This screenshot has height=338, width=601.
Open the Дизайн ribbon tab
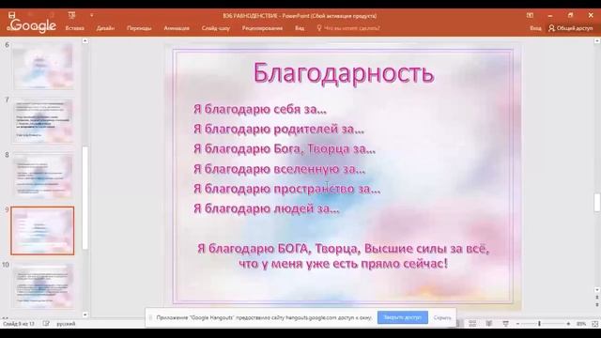pos(105,28)
